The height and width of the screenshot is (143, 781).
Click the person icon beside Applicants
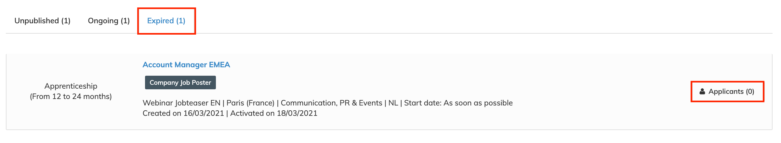(702, 92)
